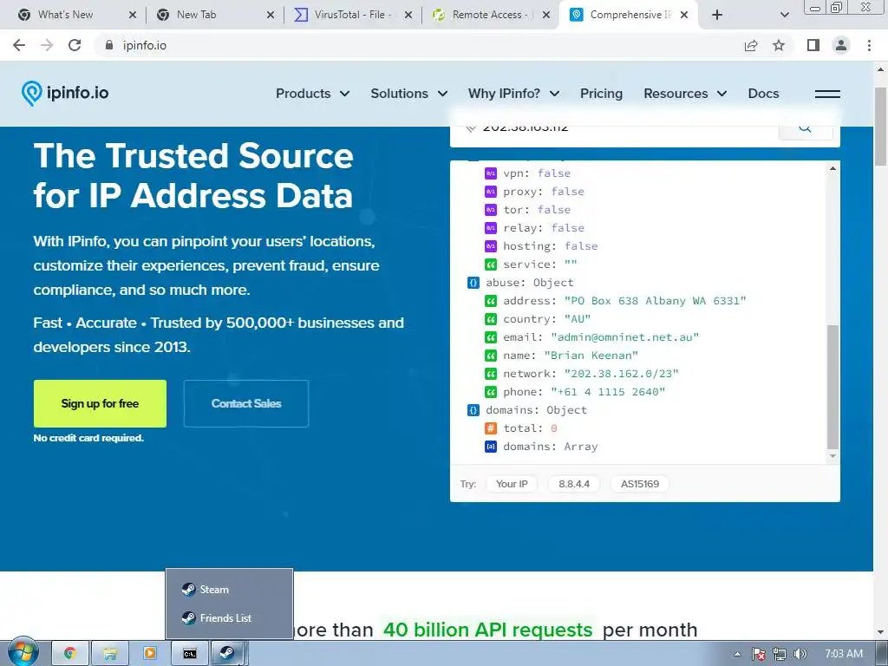This screenshot has height=666, width=888.
Task: Click the ipinfo.io address bar URL
Action: [145, 45]
